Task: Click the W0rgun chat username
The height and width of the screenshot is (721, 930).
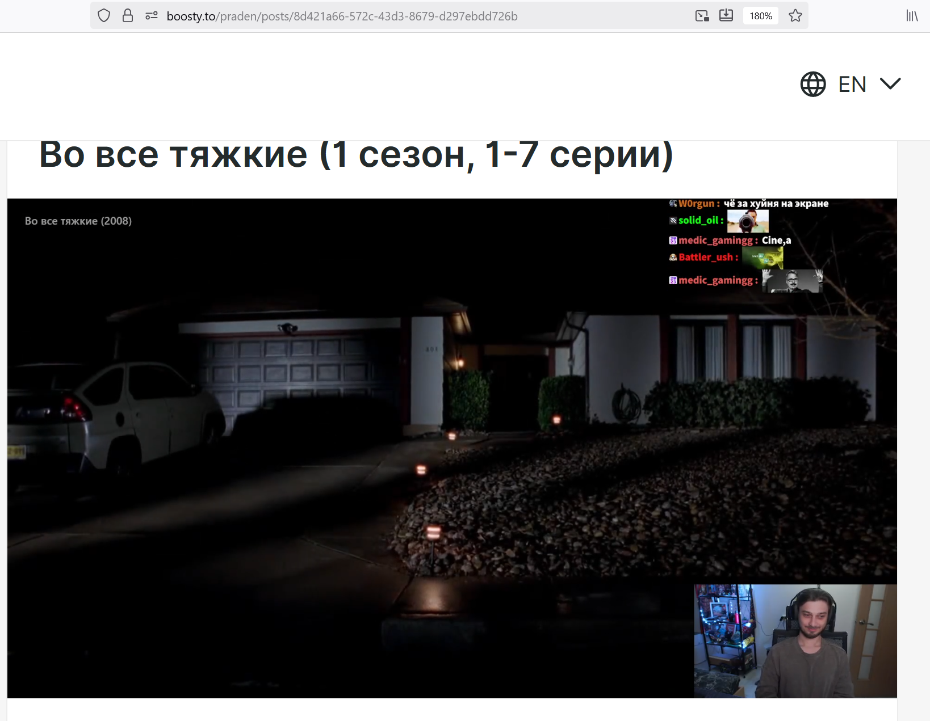Action: click(696, 204)
